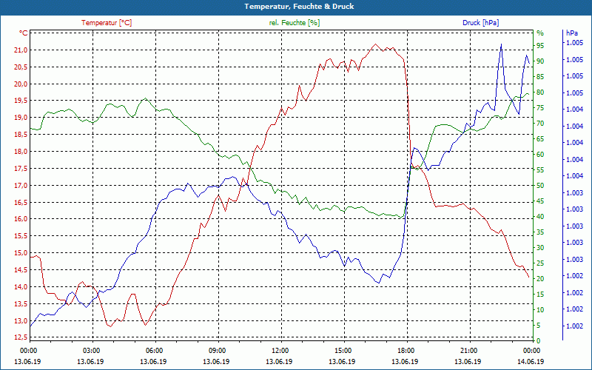
Task: Click the '35' humidity axis value
Action: pyautogui.click(x=540, y=232)
